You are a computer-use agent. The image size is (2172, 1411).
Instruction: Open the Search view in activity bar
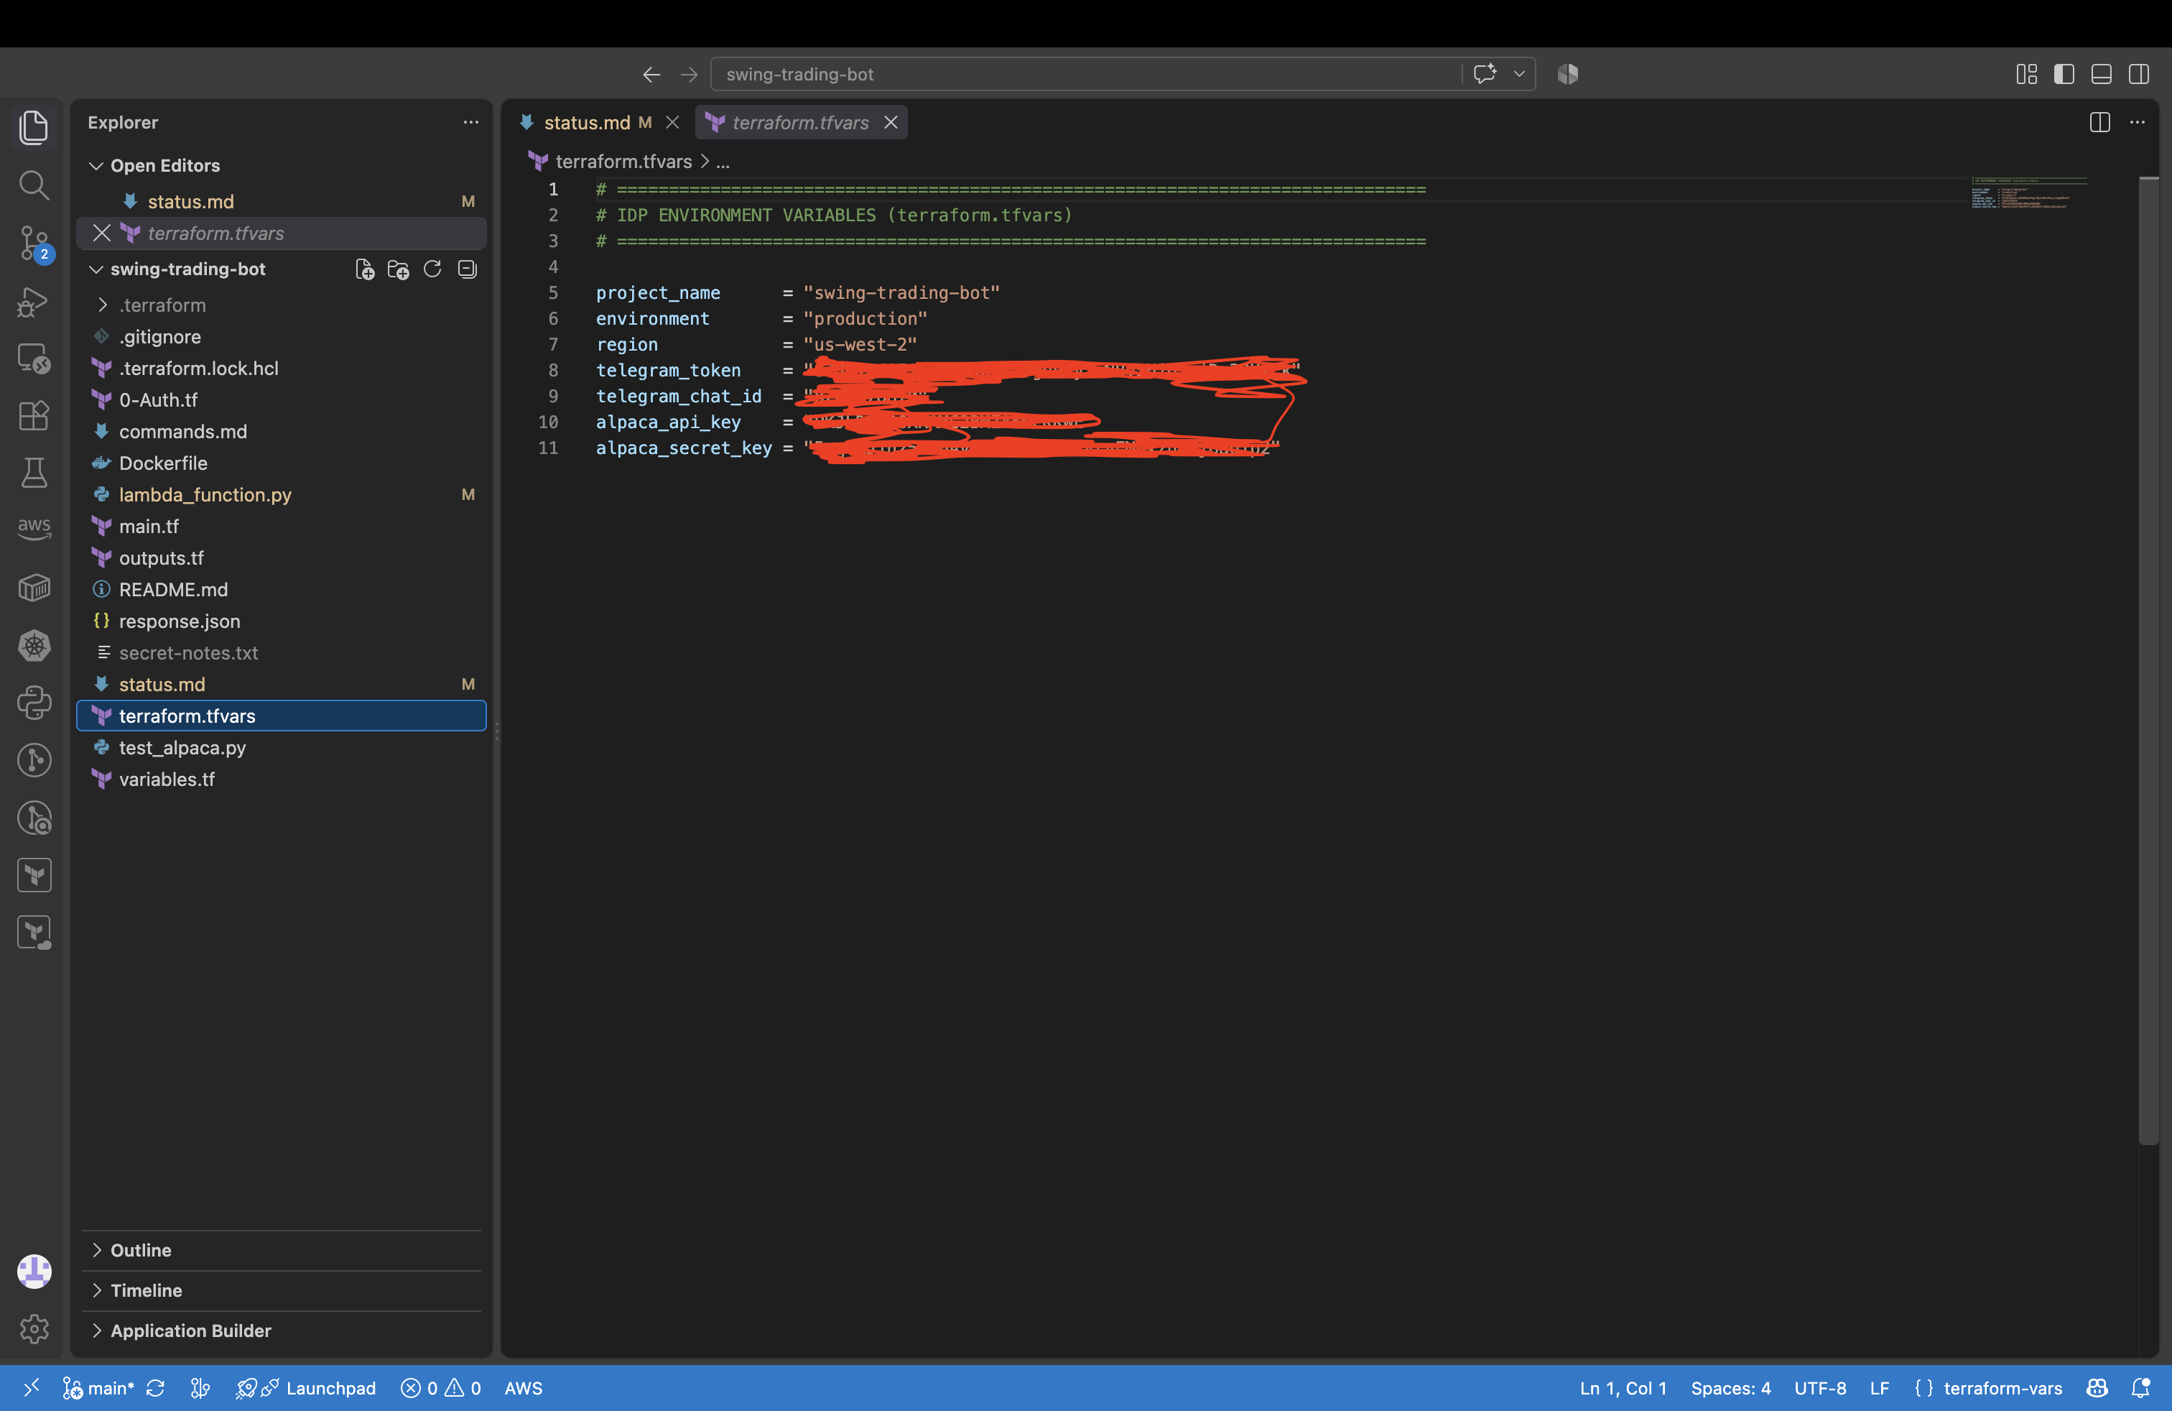pyautogui.click(x=34, y=185)
